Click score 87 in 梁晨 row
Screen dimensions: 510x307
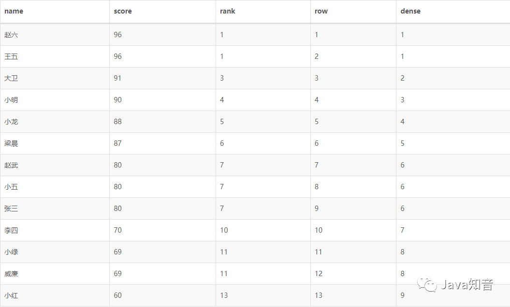point(118,143)
